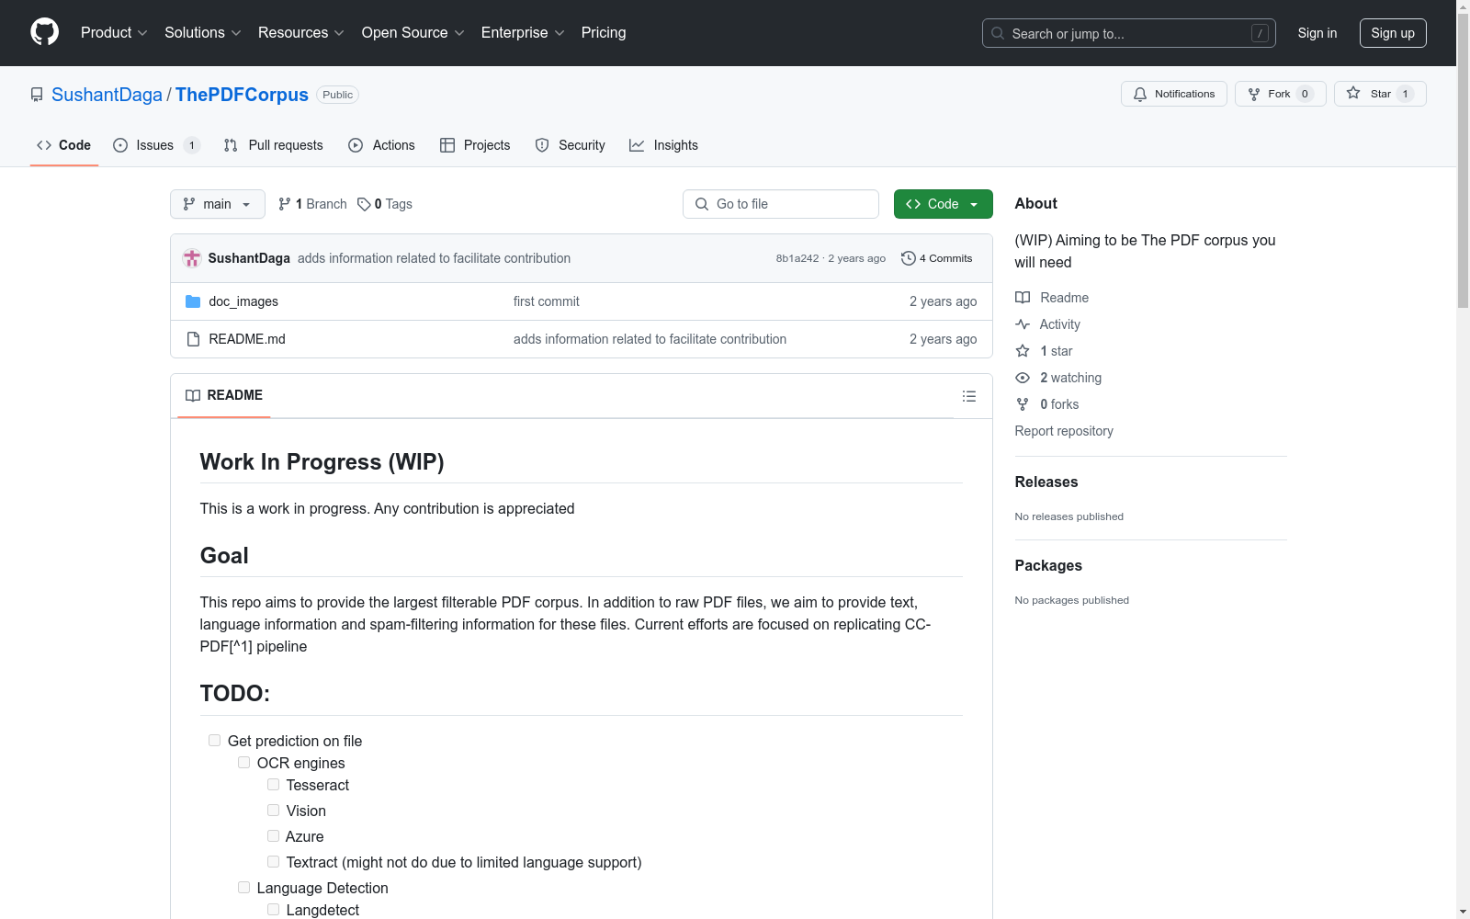Toggle the 'Textract' checkbox
The width and height of the screenshot is (1470, 919).
point(273,862)
